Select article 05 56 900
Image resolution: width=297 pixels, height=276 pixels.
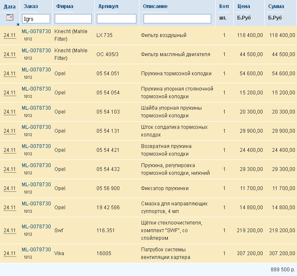pos(108,188)
